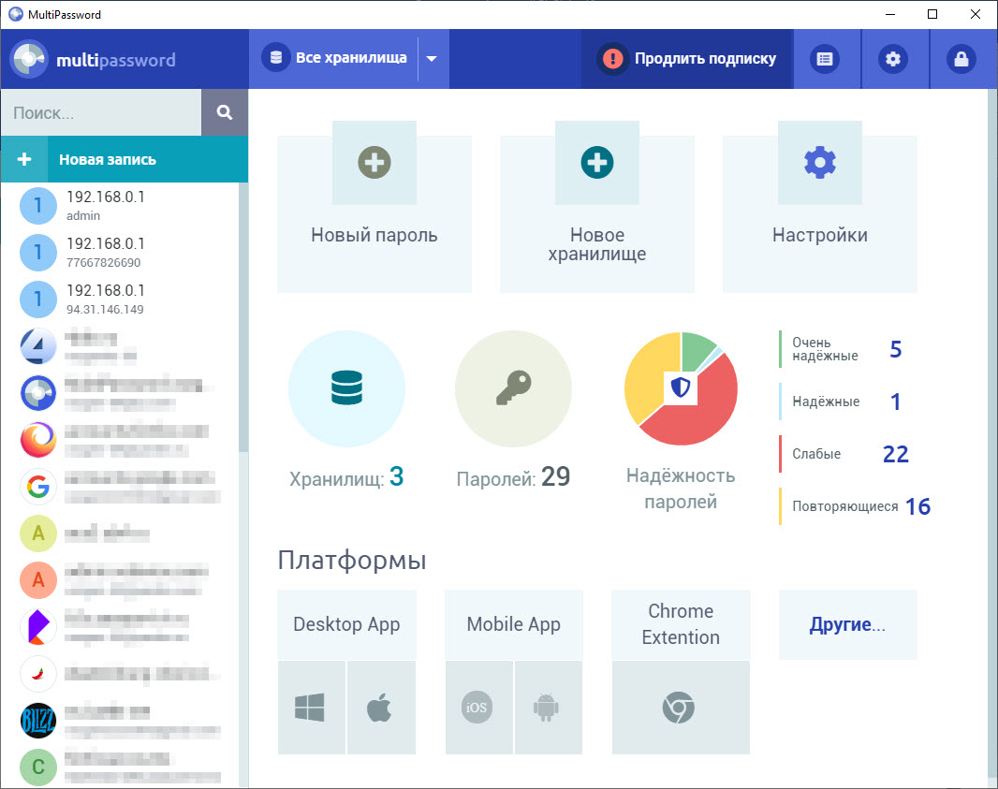Select entry with yellow-green A avatar
Screen dimensions: 998x789
[120, 533]
